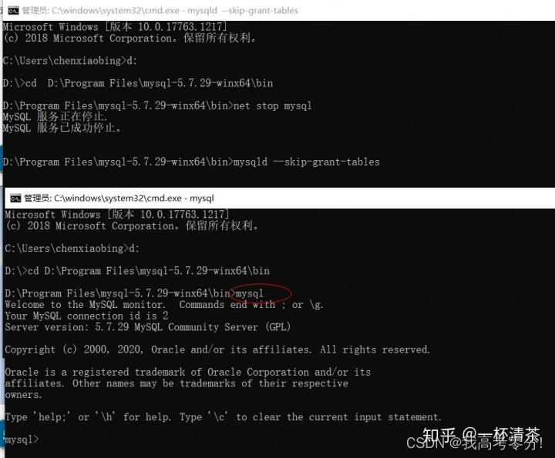
Task: Click the "Type 'help;' or '\h'" help line
Action: 224,417
